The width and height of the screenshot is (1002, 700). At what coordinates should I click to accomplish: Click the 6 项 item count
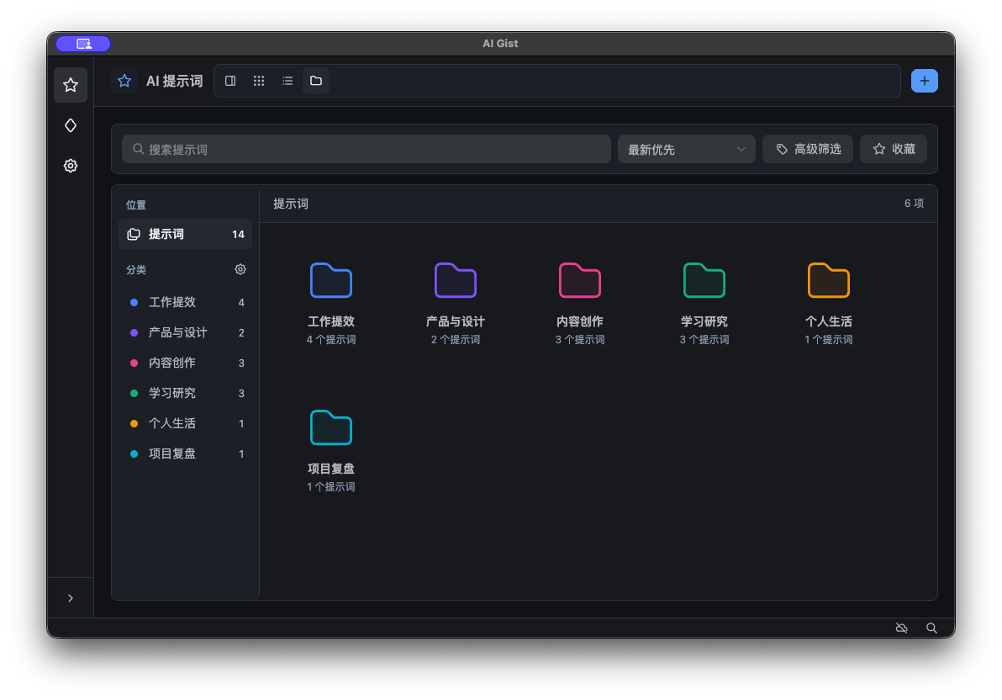coord(914,204)
